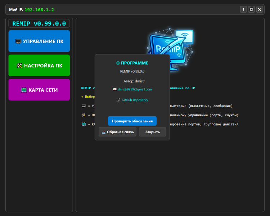
Task: Click the 192.168.1.2 IP address
Action: pyautogui.click(x=39, y=9)
